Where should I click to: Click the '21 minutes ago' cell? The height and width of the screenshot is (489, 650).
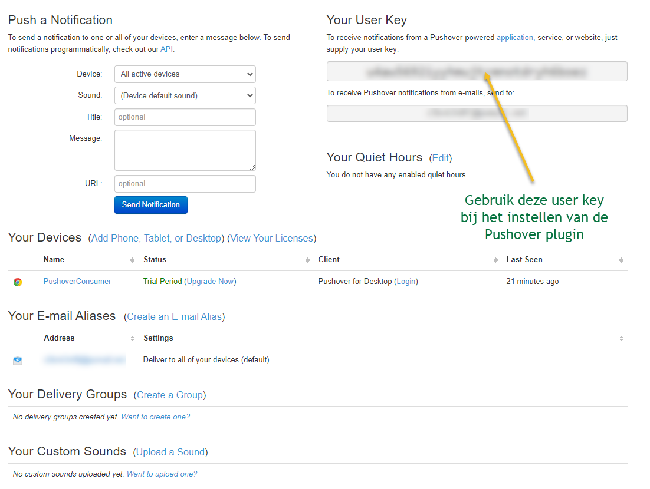click(x=532, y=282)
